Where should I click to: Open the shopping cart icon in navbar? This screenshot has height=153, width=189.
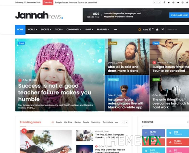tap(157, 29)
